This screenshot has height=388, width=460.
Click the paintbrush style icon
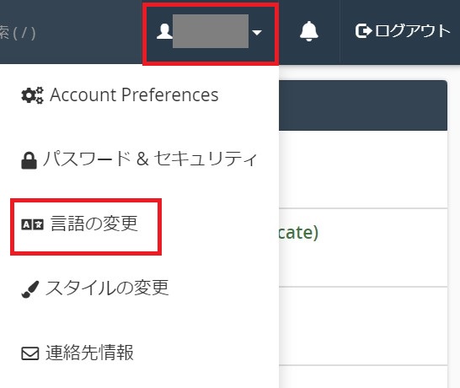[30, 289]
